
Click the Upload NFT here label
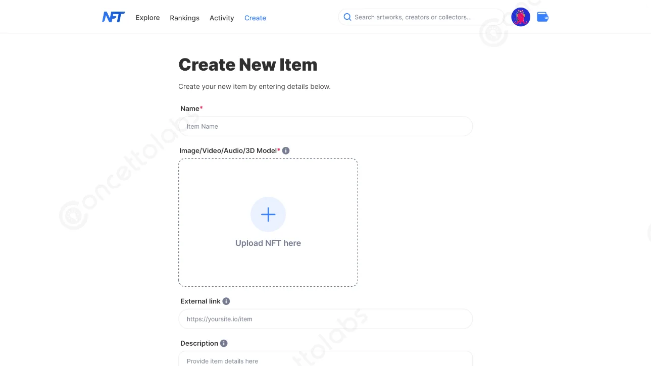tap(268, 243)
